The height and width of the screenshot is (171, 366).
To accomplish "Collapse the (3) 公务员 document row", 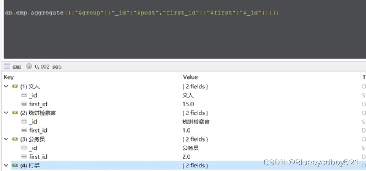I will coord(6,139).
